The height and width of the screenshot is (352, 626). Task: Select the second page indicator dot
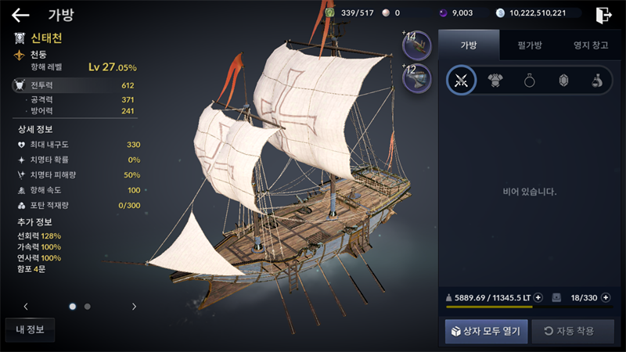(88, 307)
